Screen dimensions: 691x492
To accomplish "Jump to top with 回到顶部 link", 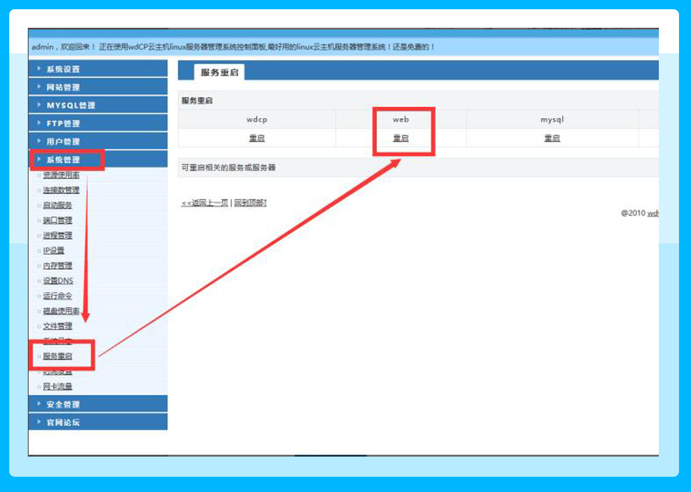I will point(250,203).
